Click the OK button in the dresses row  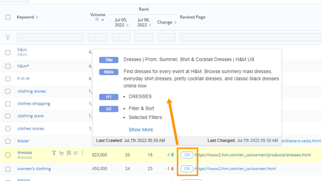point(187,155)
